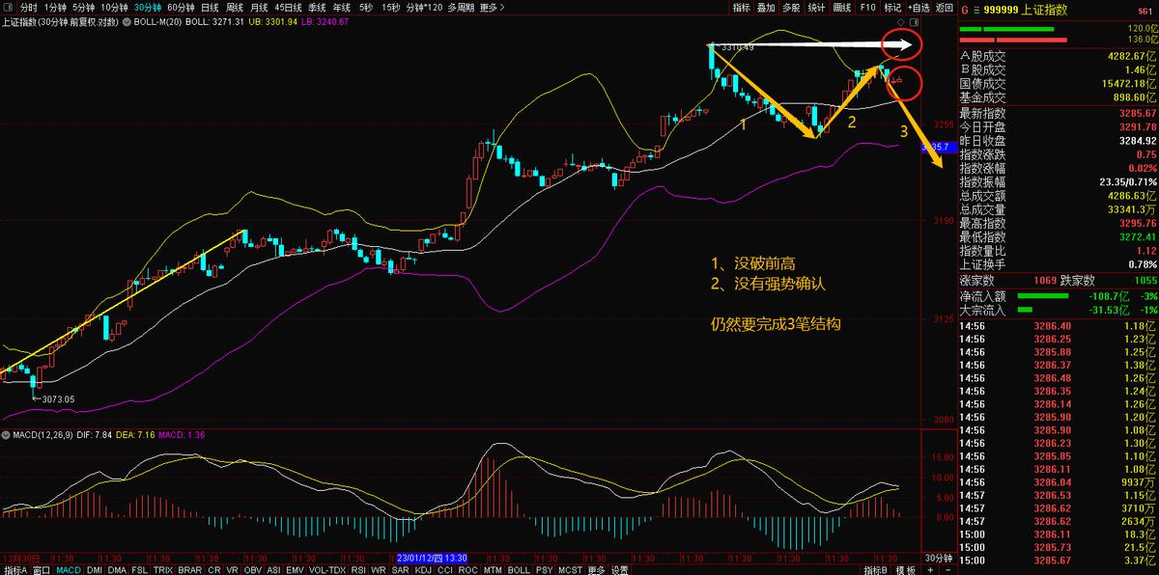
Task: Select the KDJ indicator tab
Action: tap(423, 570)
